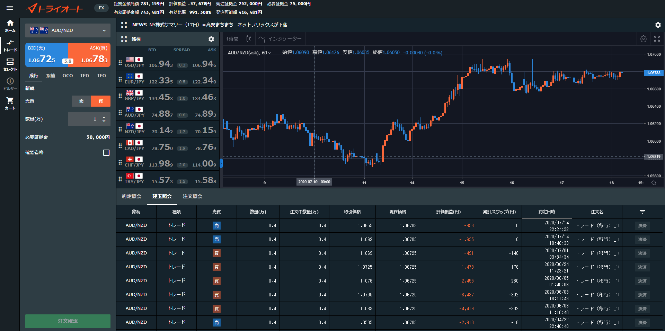Screen dimensions: 665x331
Task: Open the hamburger main menu
Action: click(x=10, y=8)
